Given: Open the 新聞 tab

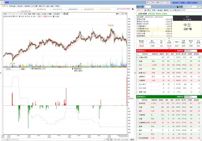Looking at the screenshot, I should pos(153,10).
